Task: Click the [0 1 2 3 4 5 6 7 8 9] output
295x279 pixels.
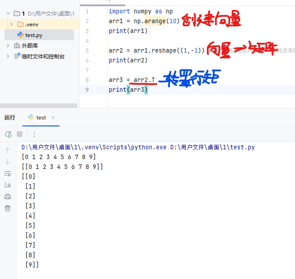Action: click(59, 157)
